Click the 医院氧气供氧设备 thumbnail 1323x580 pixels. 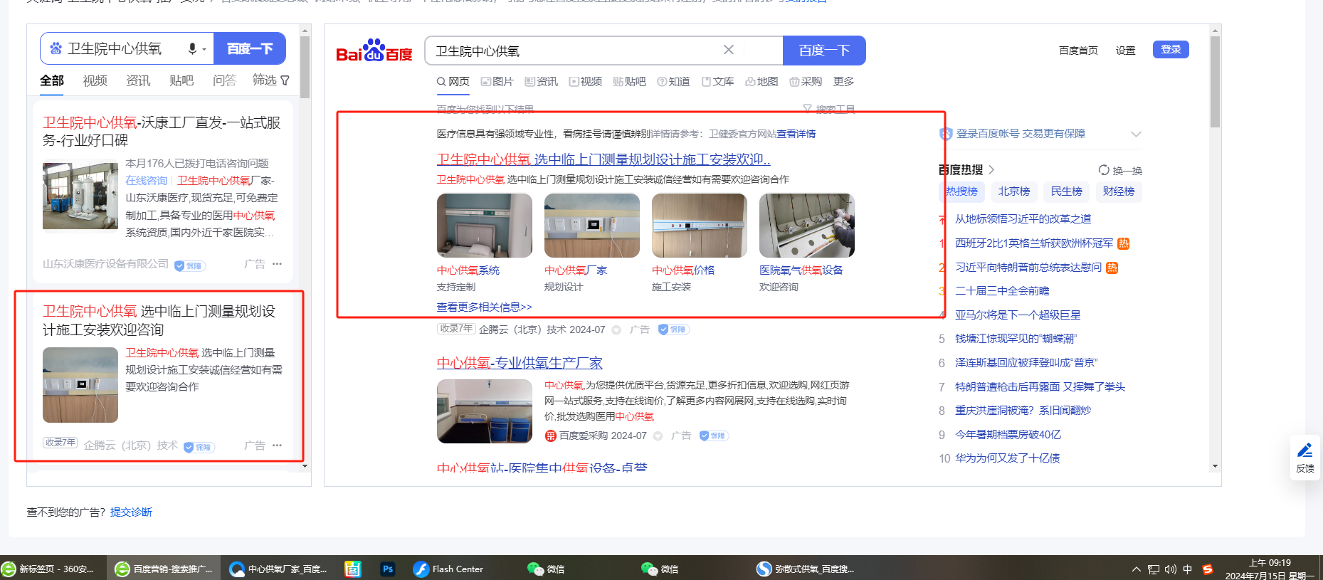807,226
